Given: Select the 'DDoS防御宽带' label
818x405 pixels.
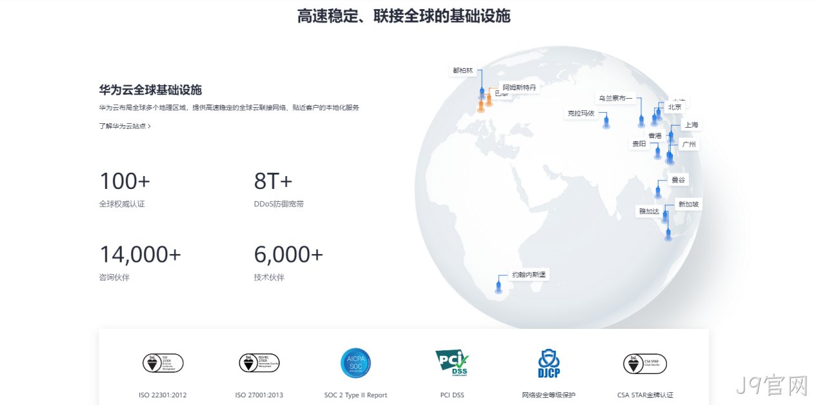Looking at the screenshot, I should point(279,204).
